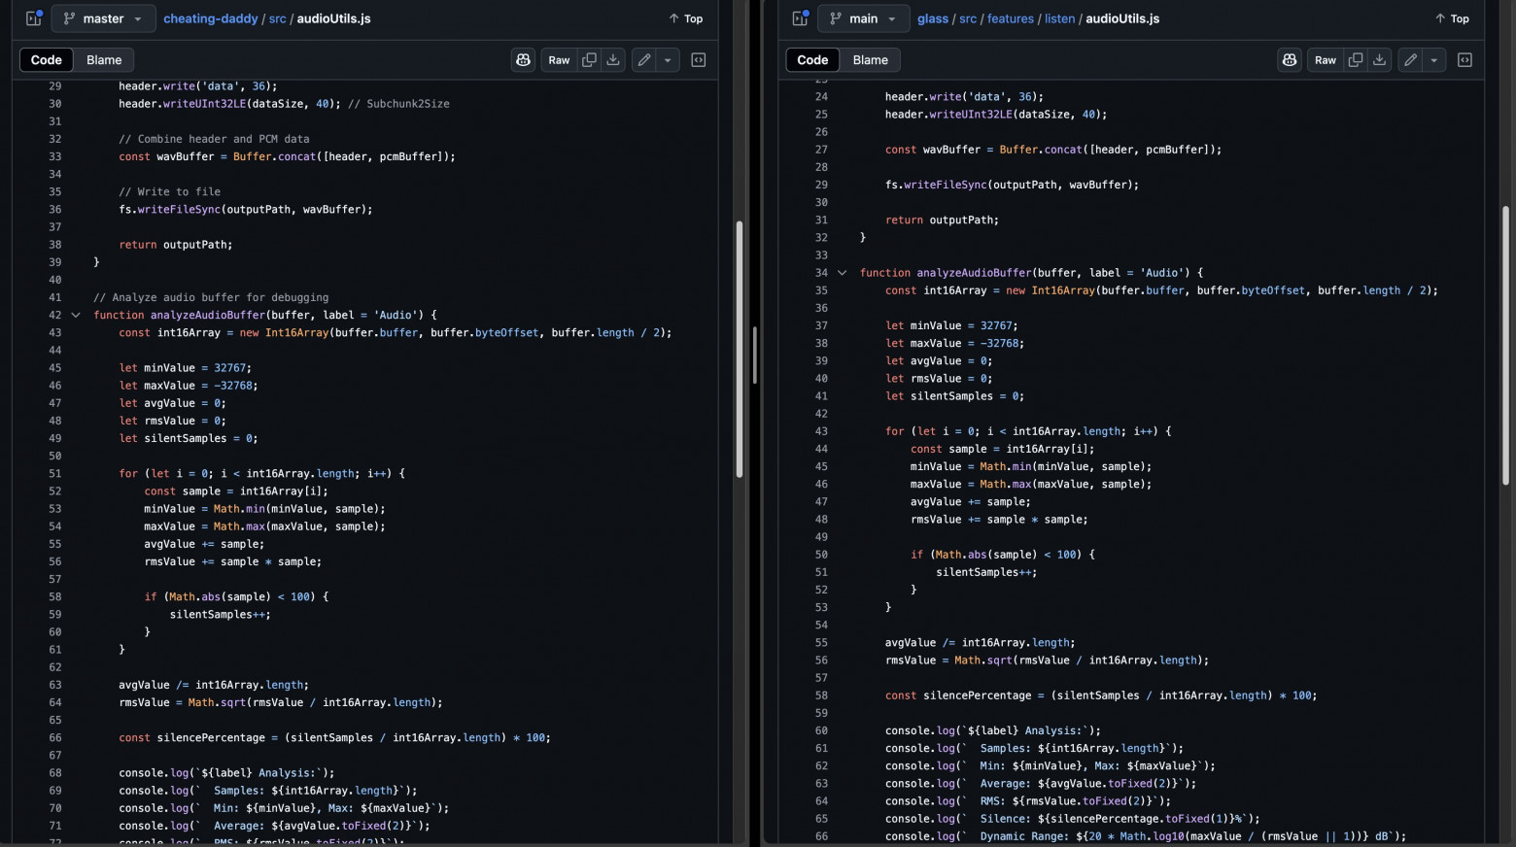
Task: Select line number 58 in right pane
Action: click(x=821, y=695)
